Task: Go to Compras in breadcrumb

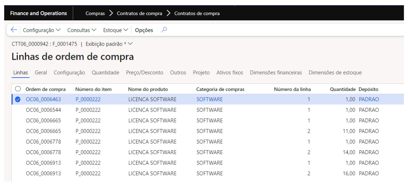Action: (95, 13)
